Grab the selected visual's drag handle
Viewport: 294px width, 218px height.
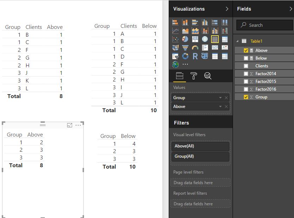[x=43, y=125]
